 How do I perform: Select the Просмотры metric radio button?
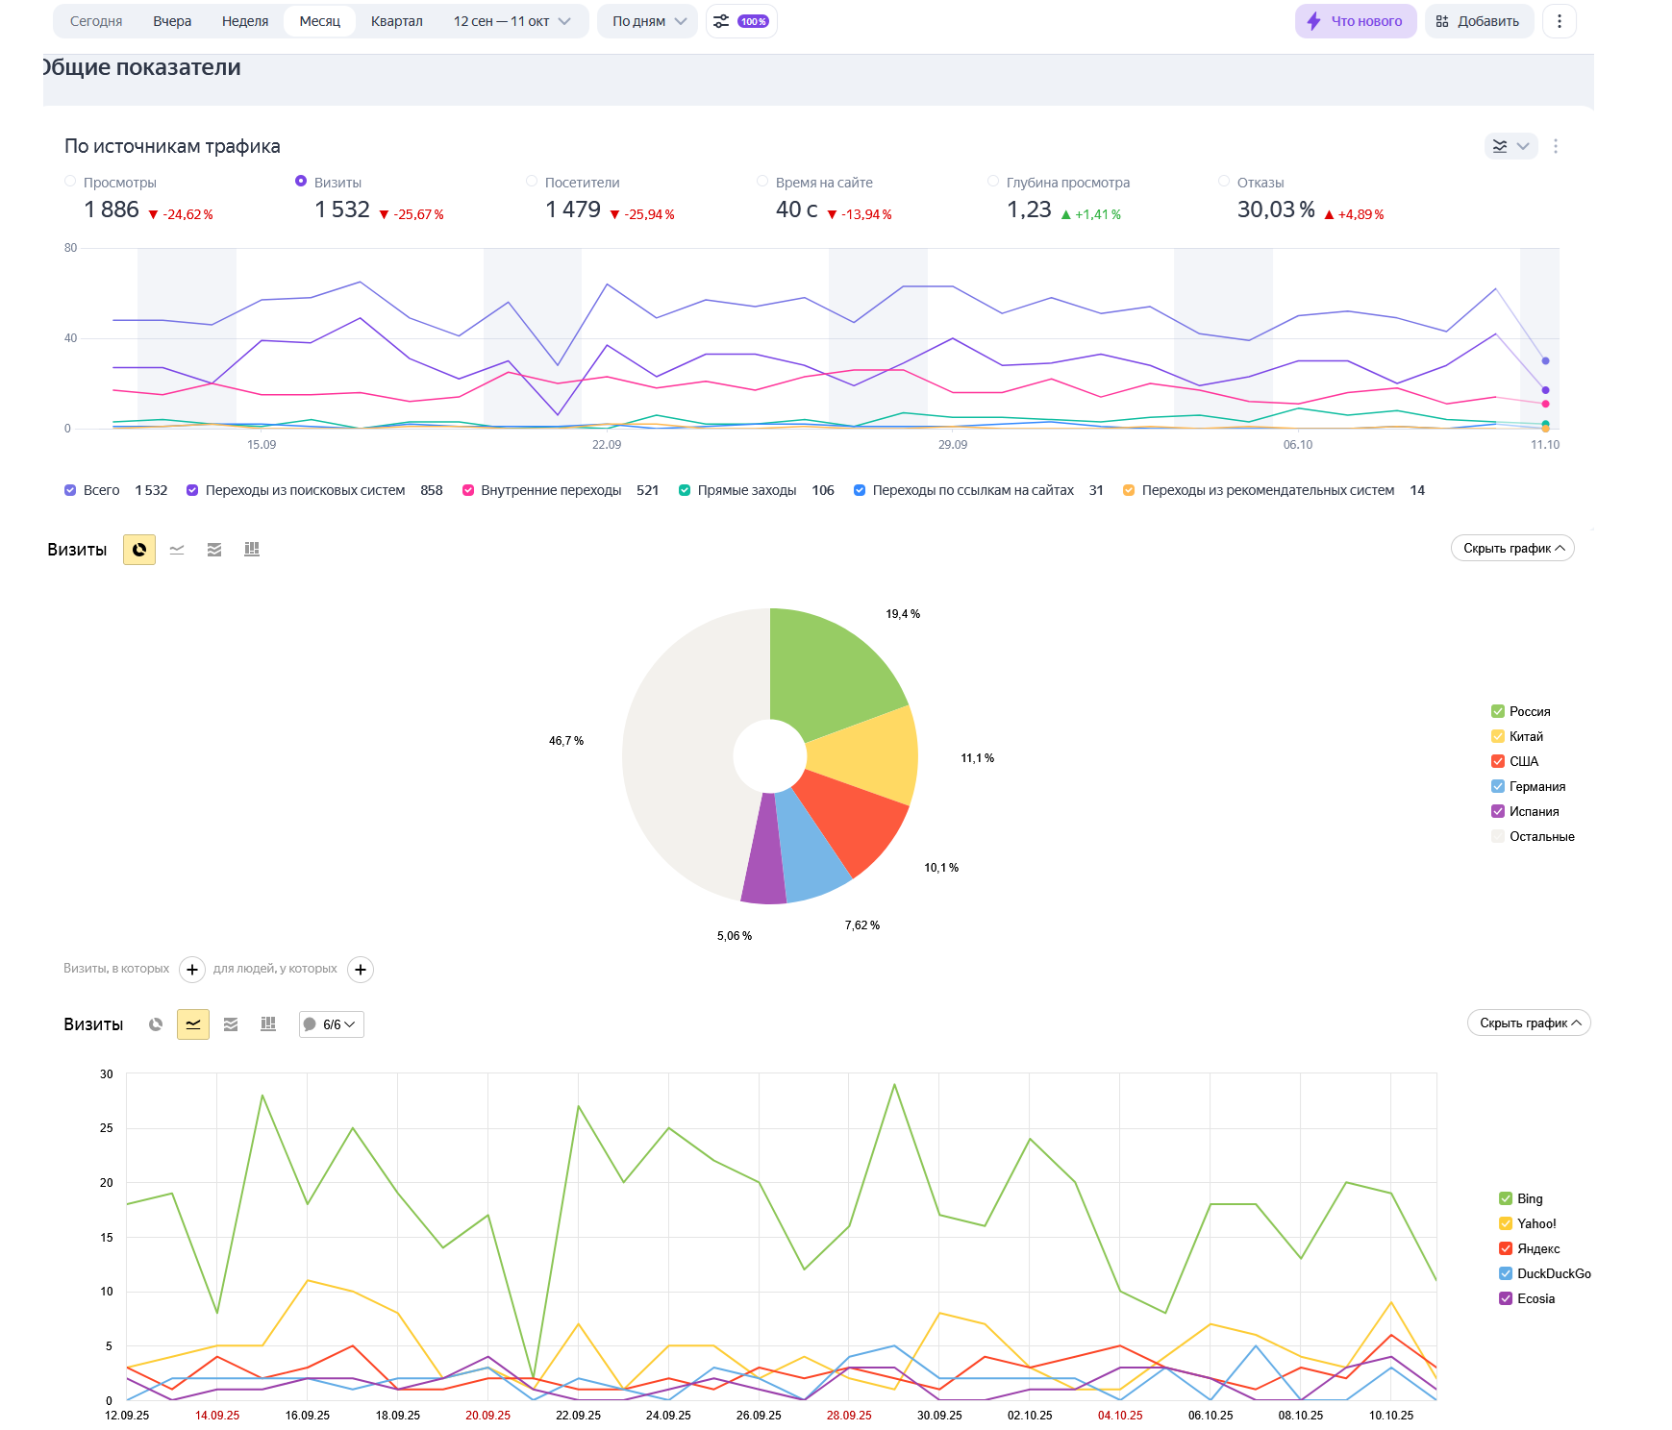point(70,182)
